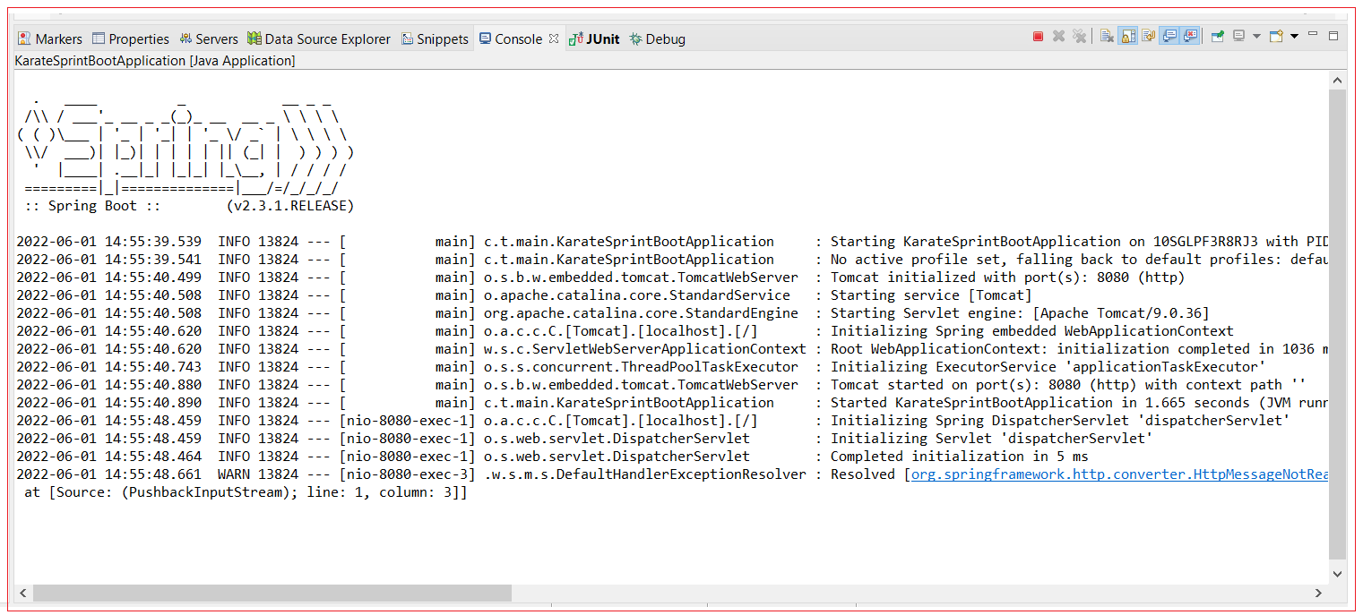Image resolution: width=1363 pixels, height=615 pixels.
Task: Toggle Scroll Lock in the console toolbar
Action: pyautogui.click(x=1127, y=37)
